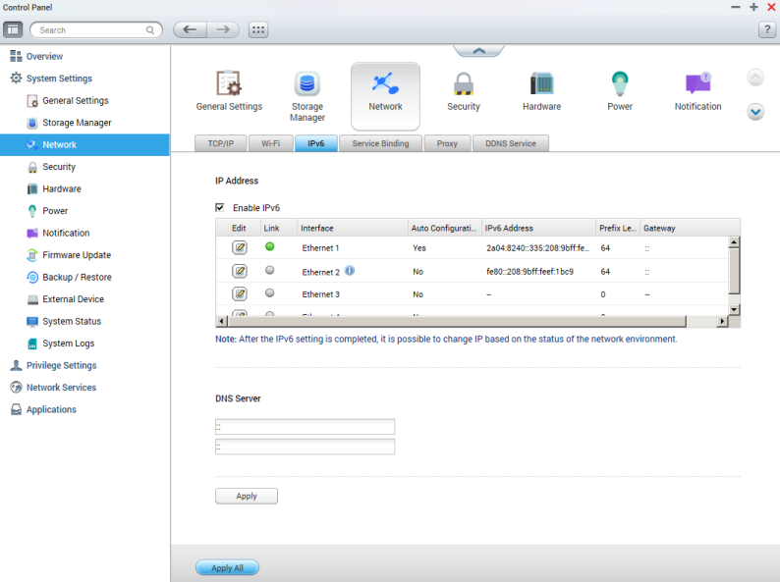Click the table's vertical scrollbar thumb

pos(734,271)
